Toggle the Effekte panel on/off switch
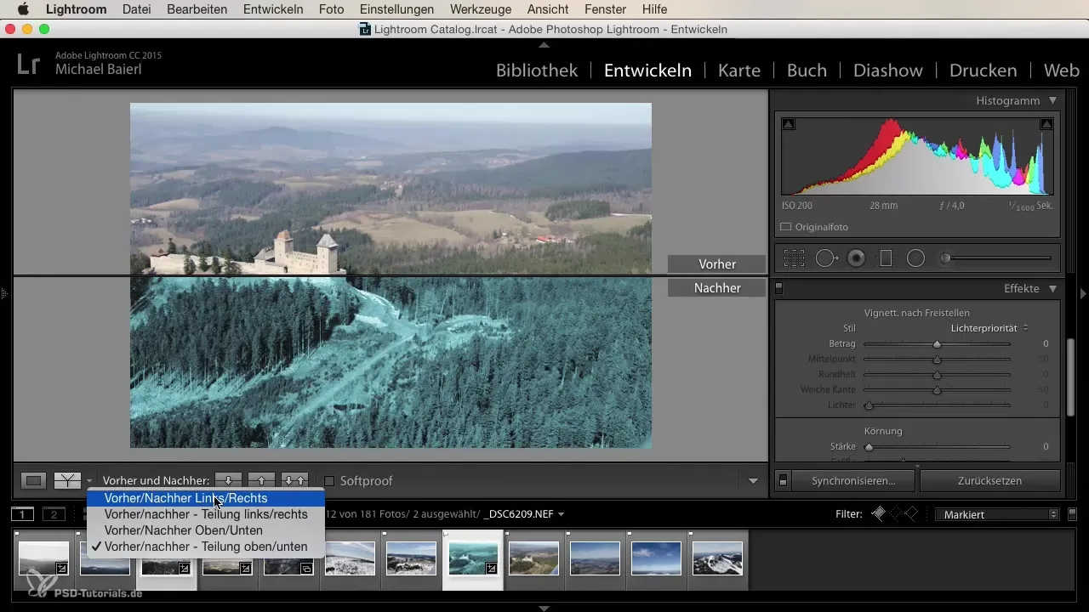The width and height of the screenshot is (1089, 612). (778, 289)
